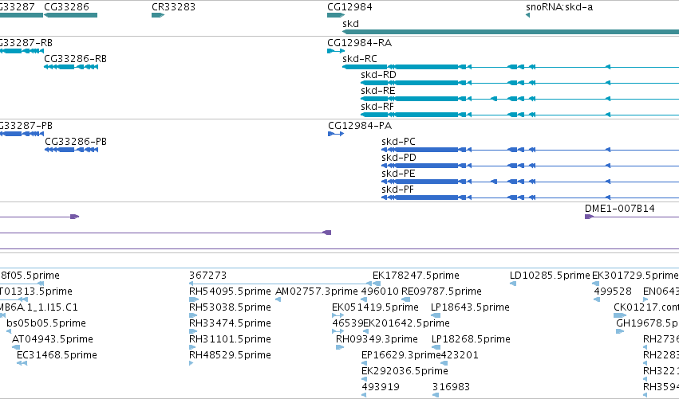Image resolution: width=679 pixels, height=399 pixels.
Task: Open the skd-PE coding sequence label
Action: (398, 174)
